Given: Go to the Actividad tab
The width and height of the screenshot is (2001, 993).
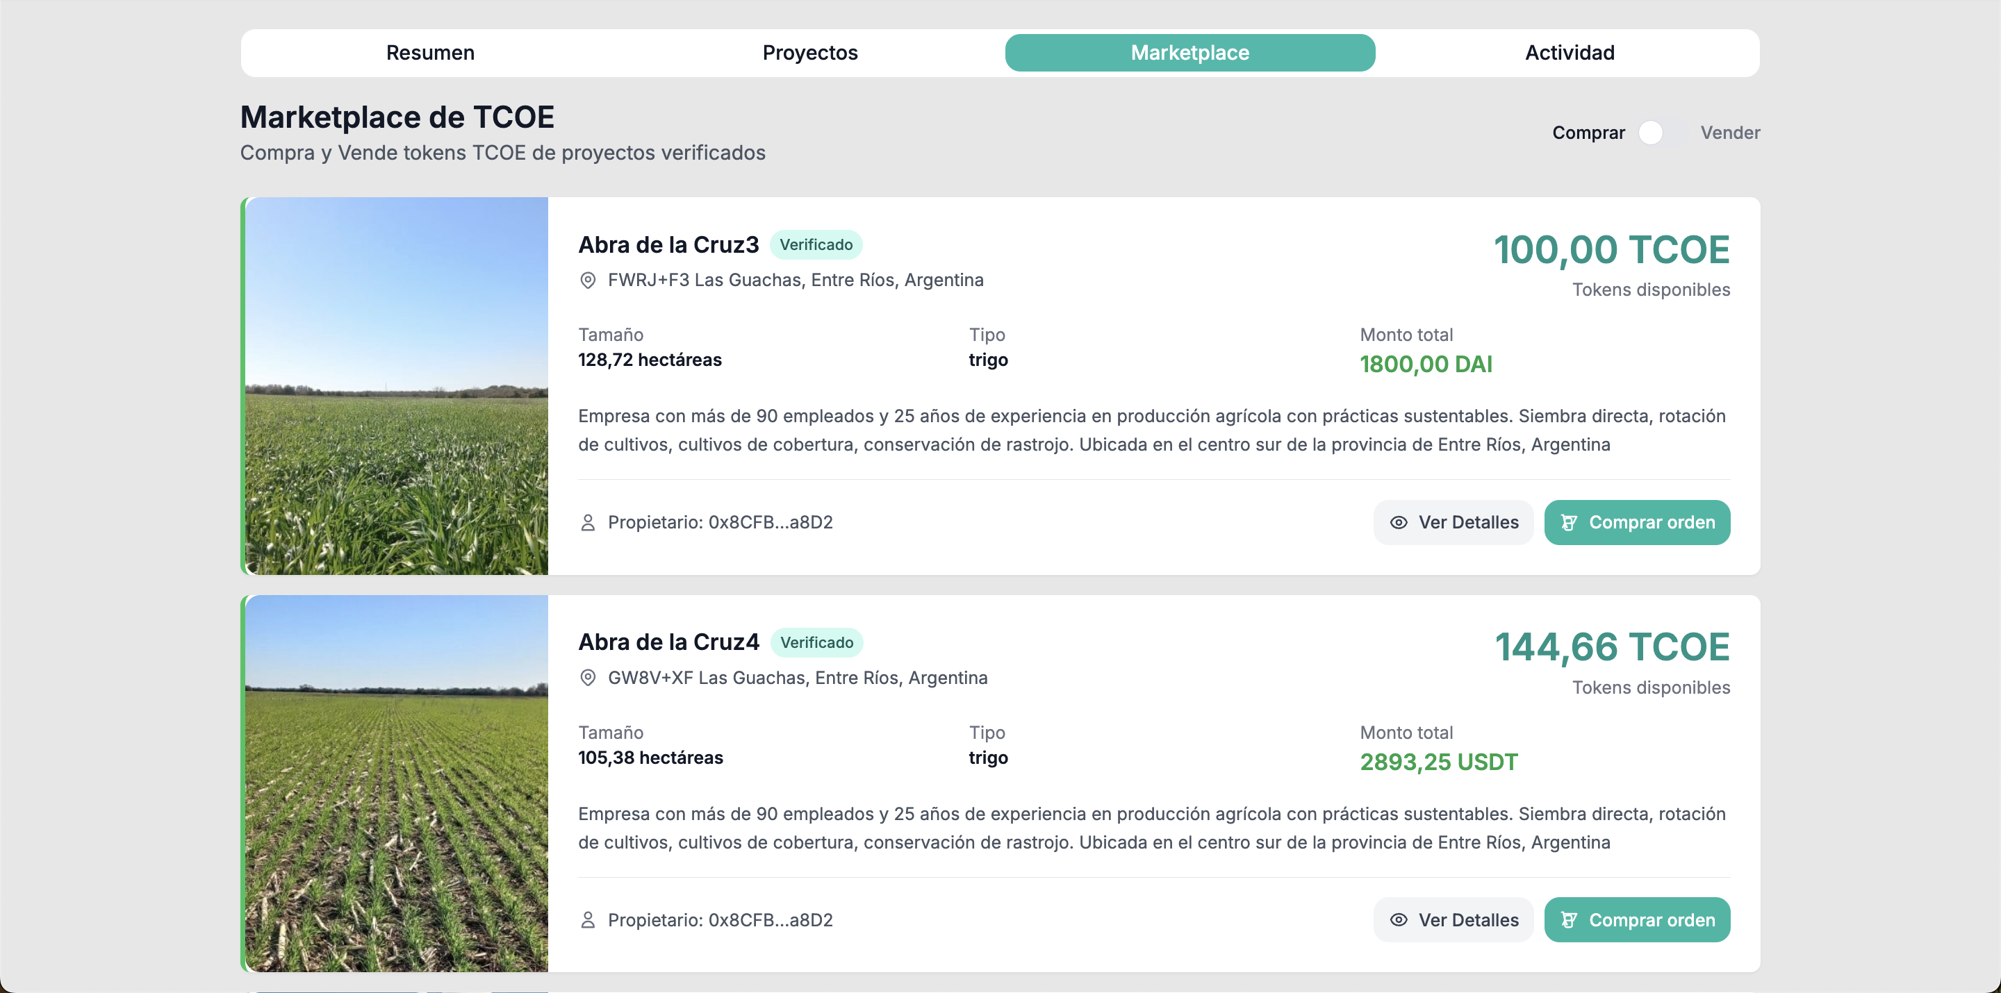Looking at the screenshot, I should (1570, 53).
